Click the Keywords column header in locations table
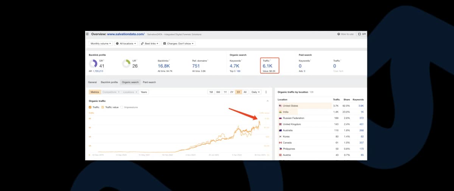This screenshot has width=454, height=191. pyautogui.click(x=358, y=100)
